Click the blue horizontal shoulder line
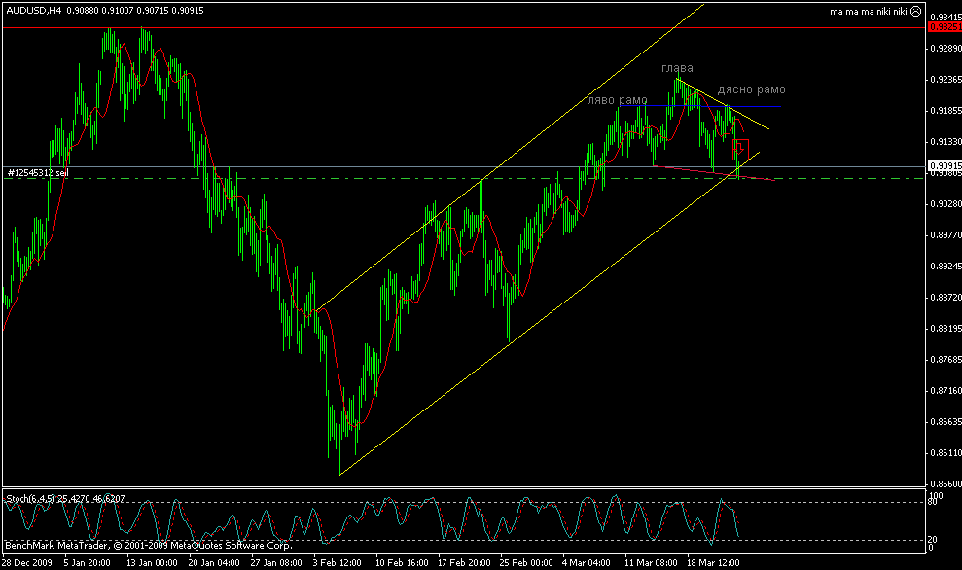 [699, 106]
